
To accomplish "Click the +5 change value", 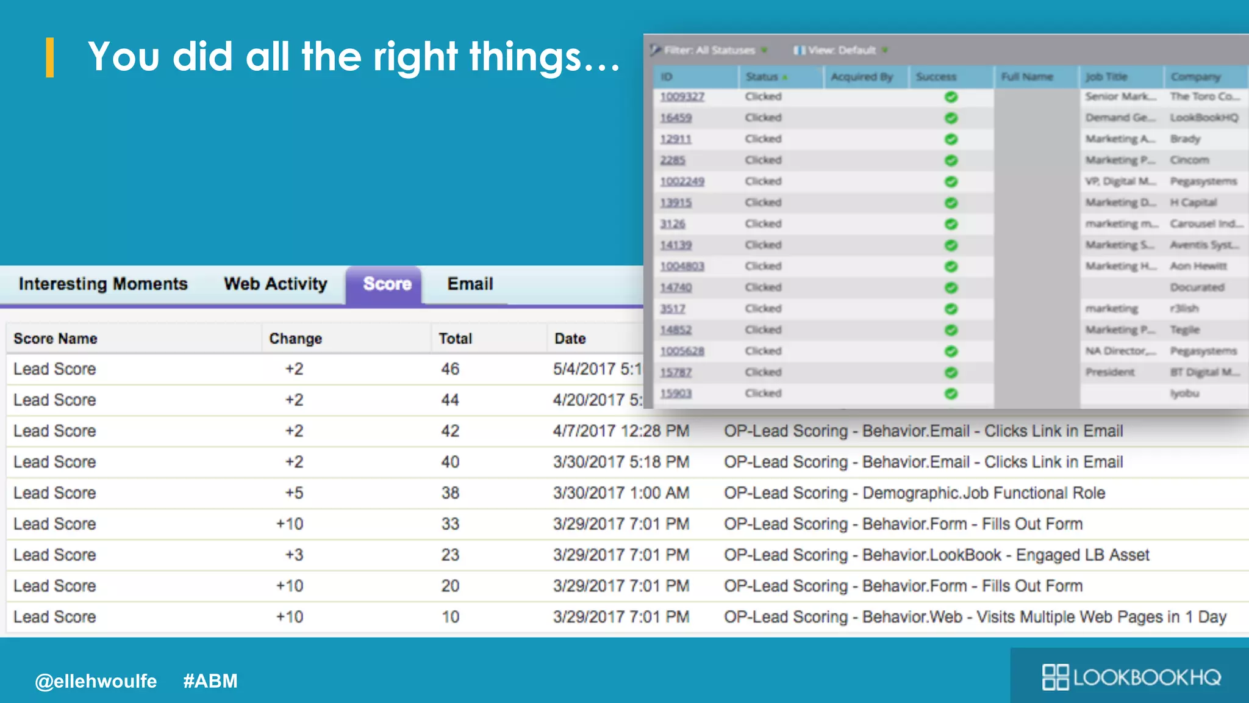I will (294, 493).
